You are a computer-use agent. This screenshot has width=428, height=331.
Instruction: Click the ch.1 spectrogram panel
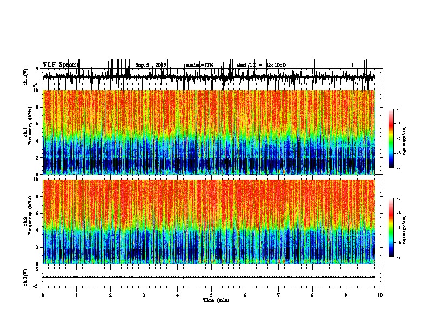[x=209, y=132]
